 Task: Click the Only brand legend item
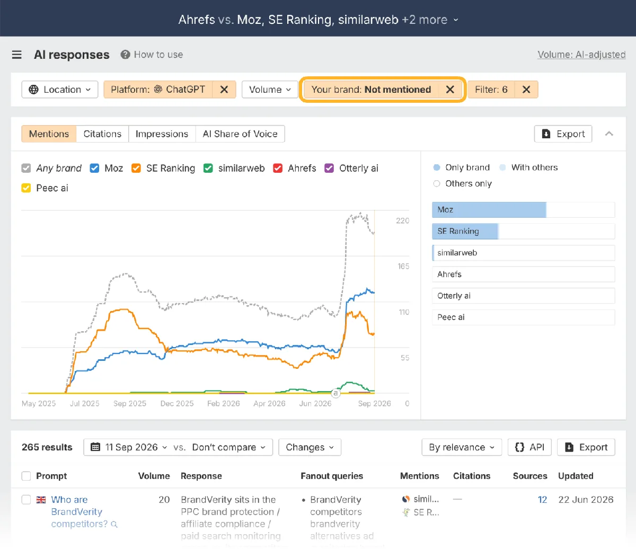462,167
